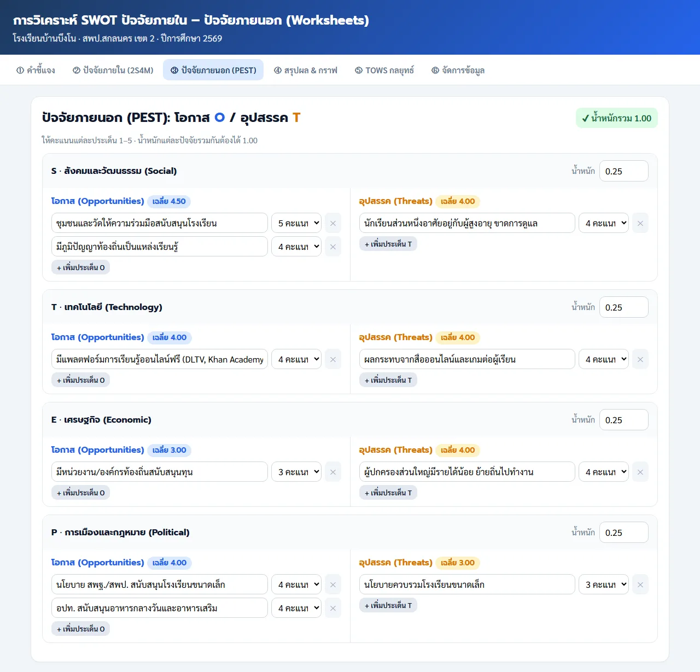Viewport: 700px width, 672px height.
Task: Open score dropdown for นโยบายควบรวมโรงเรียน threat
Action: 604,585
